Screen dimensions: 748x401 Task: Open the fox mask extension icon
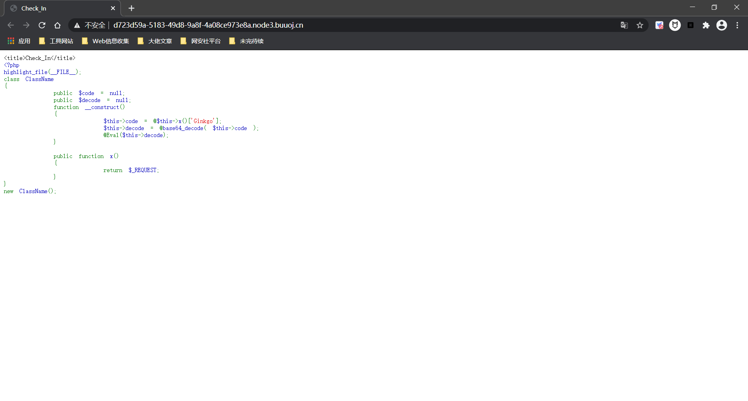(675, 25)
